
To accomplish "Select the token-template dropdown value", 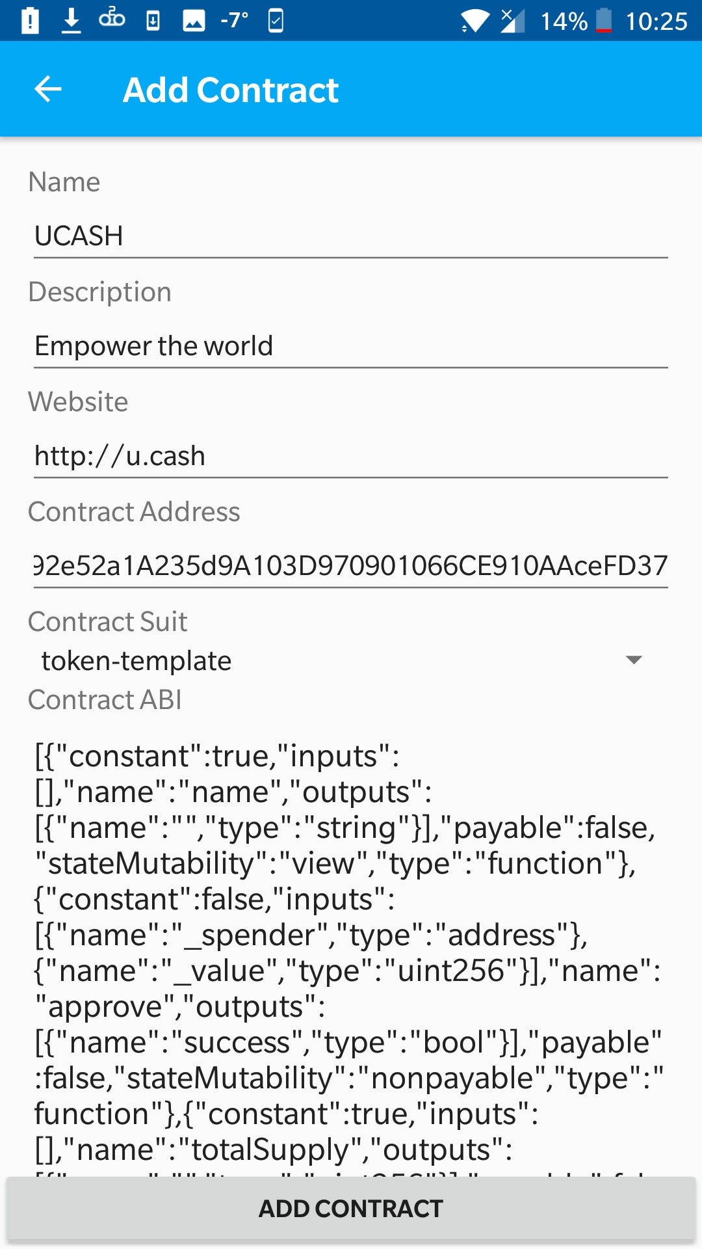I will (136, 661).
